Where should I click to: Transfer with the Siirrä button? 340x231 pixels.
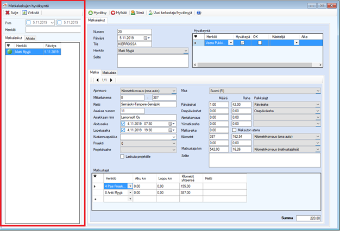click(137, 13)
